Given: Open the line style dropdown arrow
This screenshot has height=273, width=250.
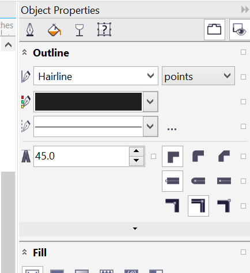Looking at the screenshot, I should tap(150, 126).
